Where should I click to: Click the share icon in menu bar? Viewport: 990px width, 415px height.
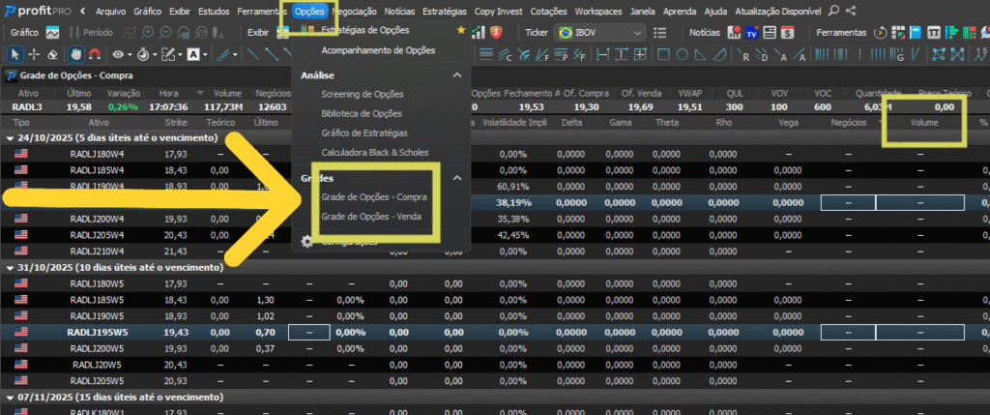click(850, 11)
